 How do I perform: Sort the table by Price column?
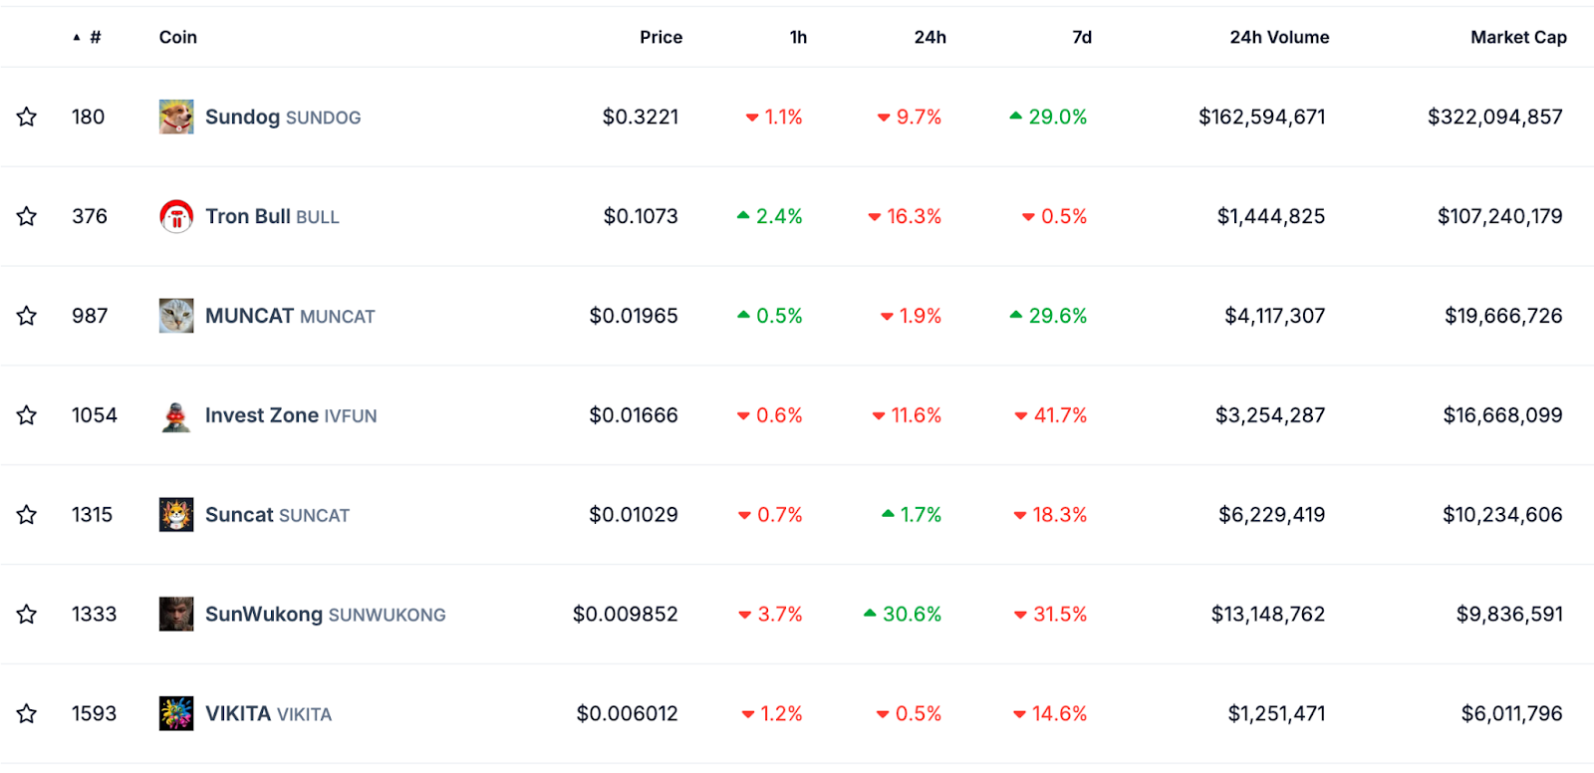click(661, 37)
